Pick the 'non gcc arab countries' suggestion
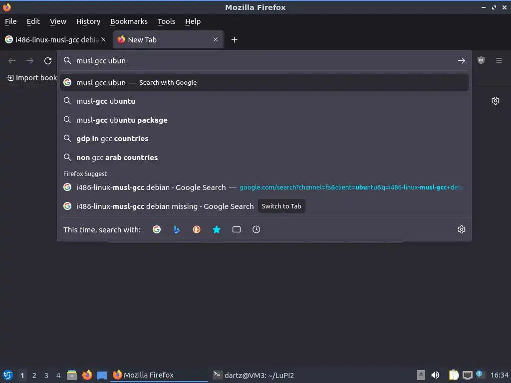Viewport: 511px width, 383px height. (264, 157)
